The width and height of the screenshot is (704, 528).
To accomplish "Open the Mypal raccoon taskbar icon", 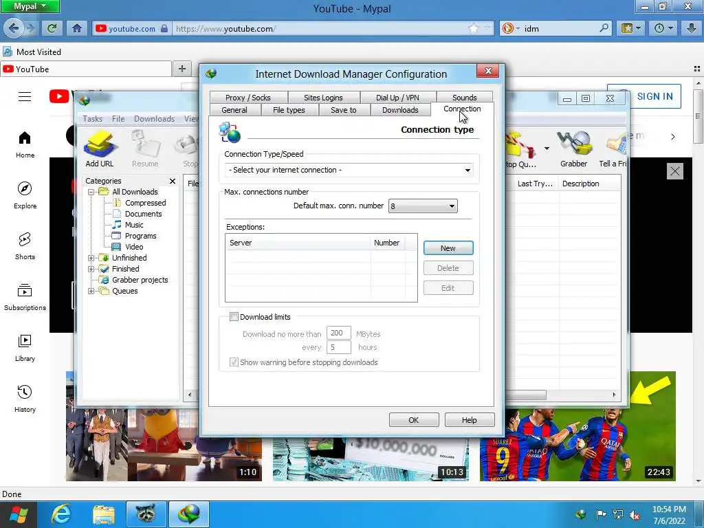I will 146,514.
